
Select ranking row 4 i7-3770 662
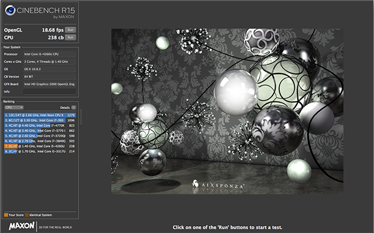(40, 131)
